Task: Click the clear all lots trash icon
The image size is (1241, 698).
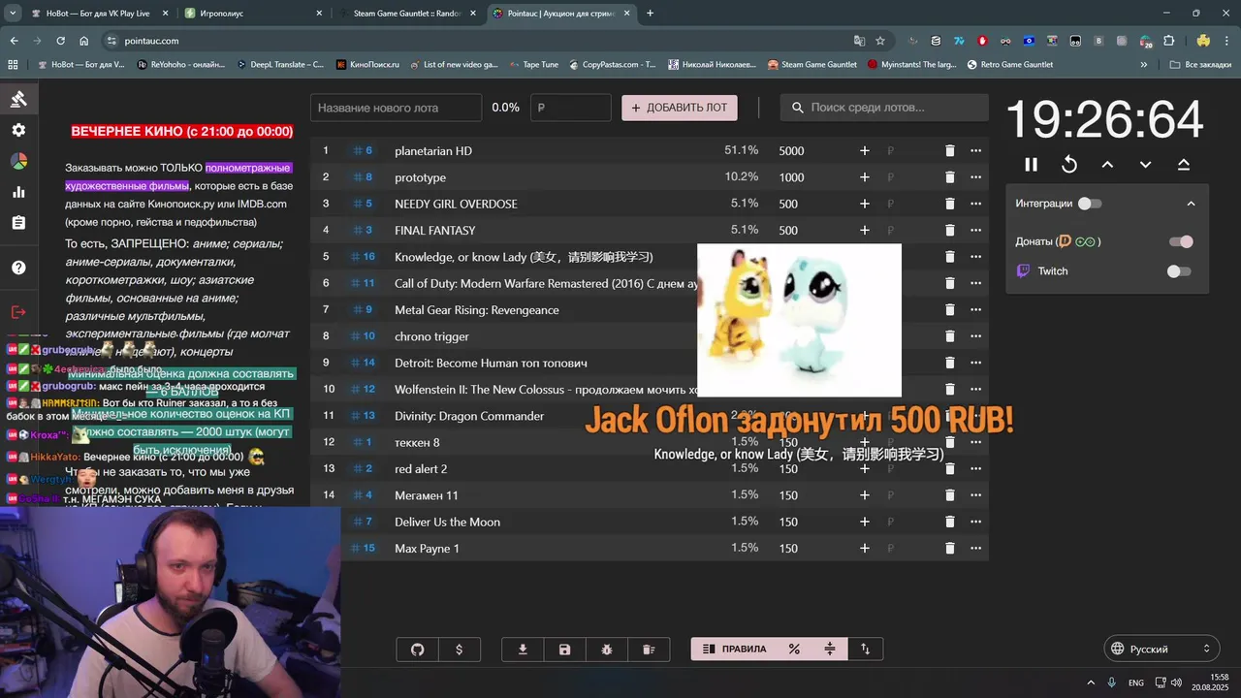Action: [x=650, y=650]
